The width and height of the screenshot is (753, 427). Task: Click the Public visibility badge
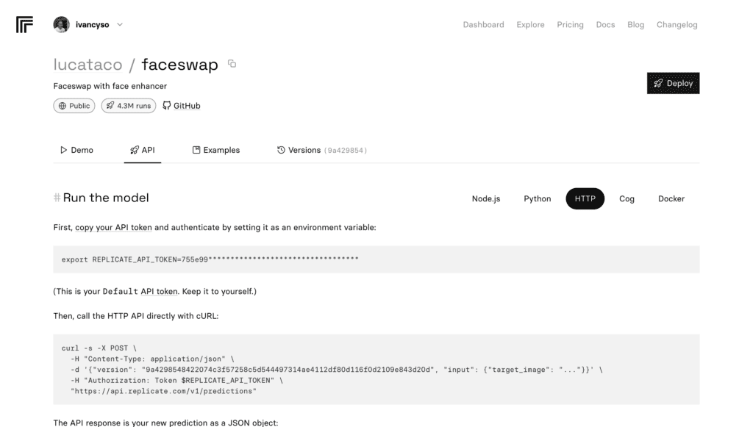pyautogui.click(x=74, y=106)
